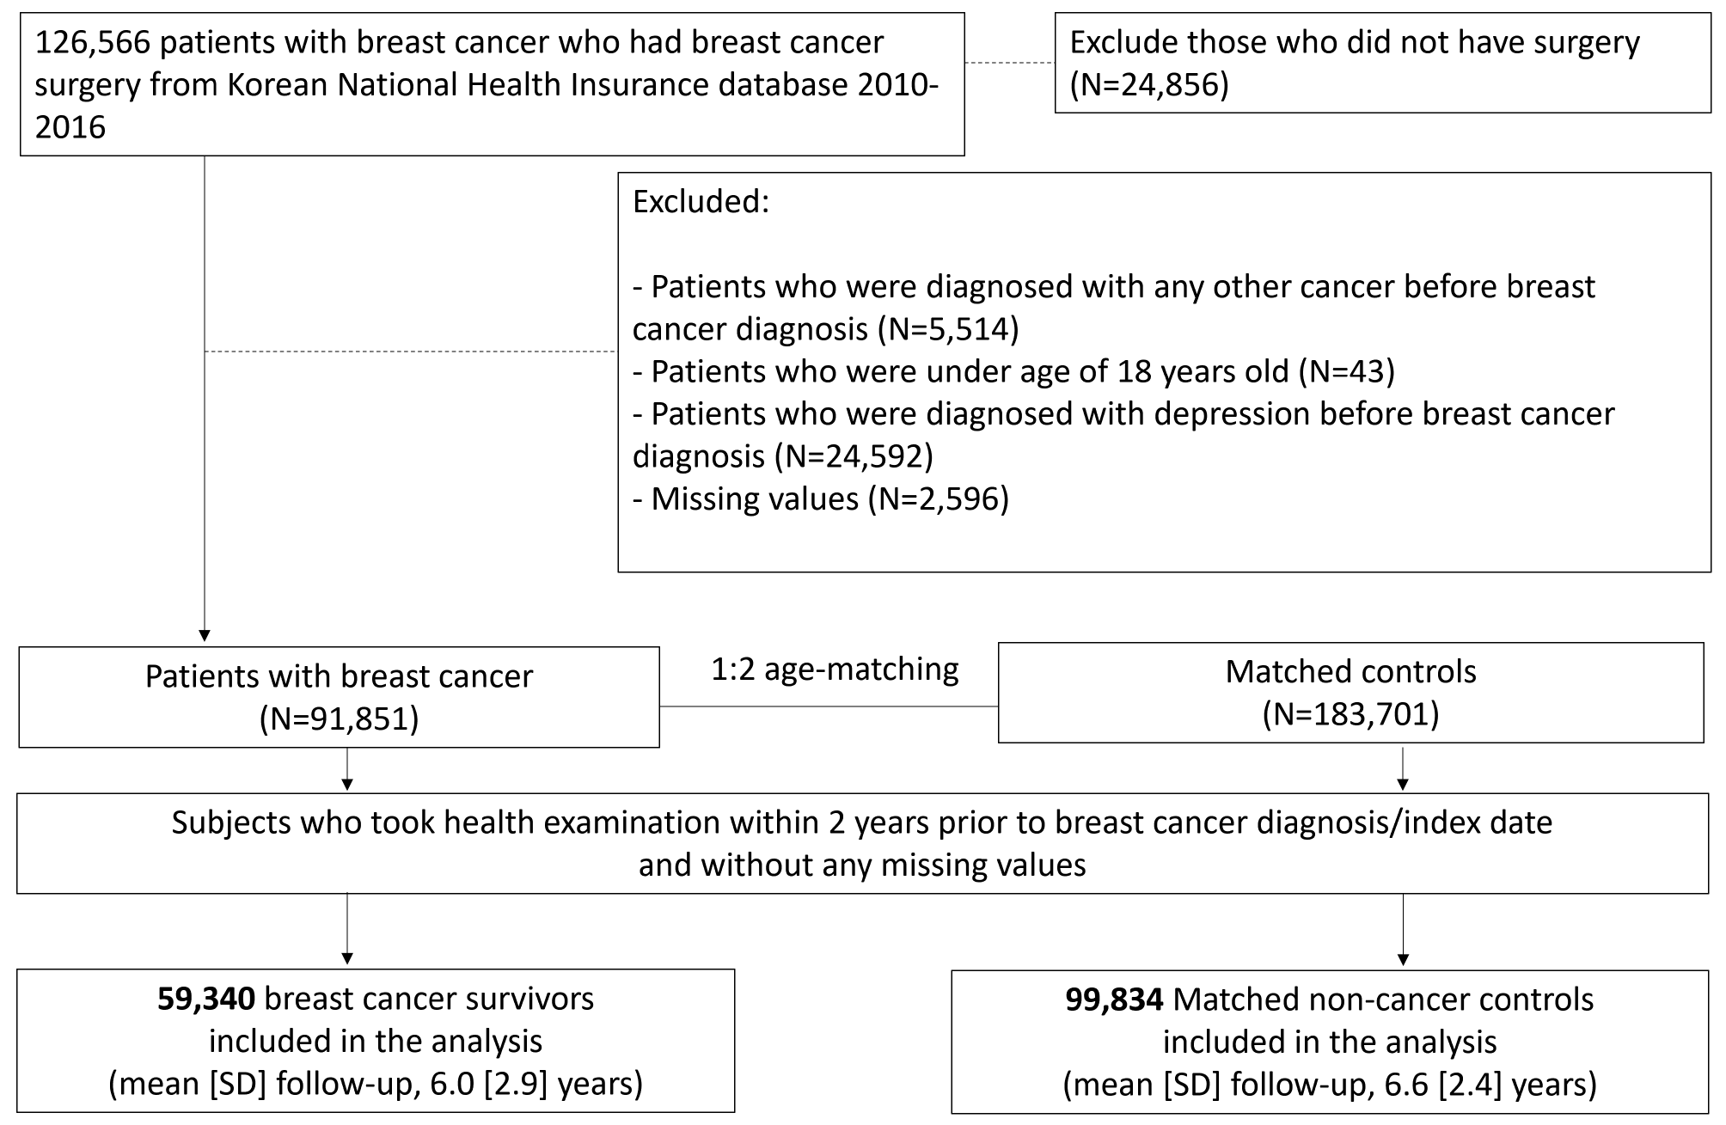1726x1125 pixels.
Task: Click the bold 99,834 number
Action: (x=1114, y=999)
